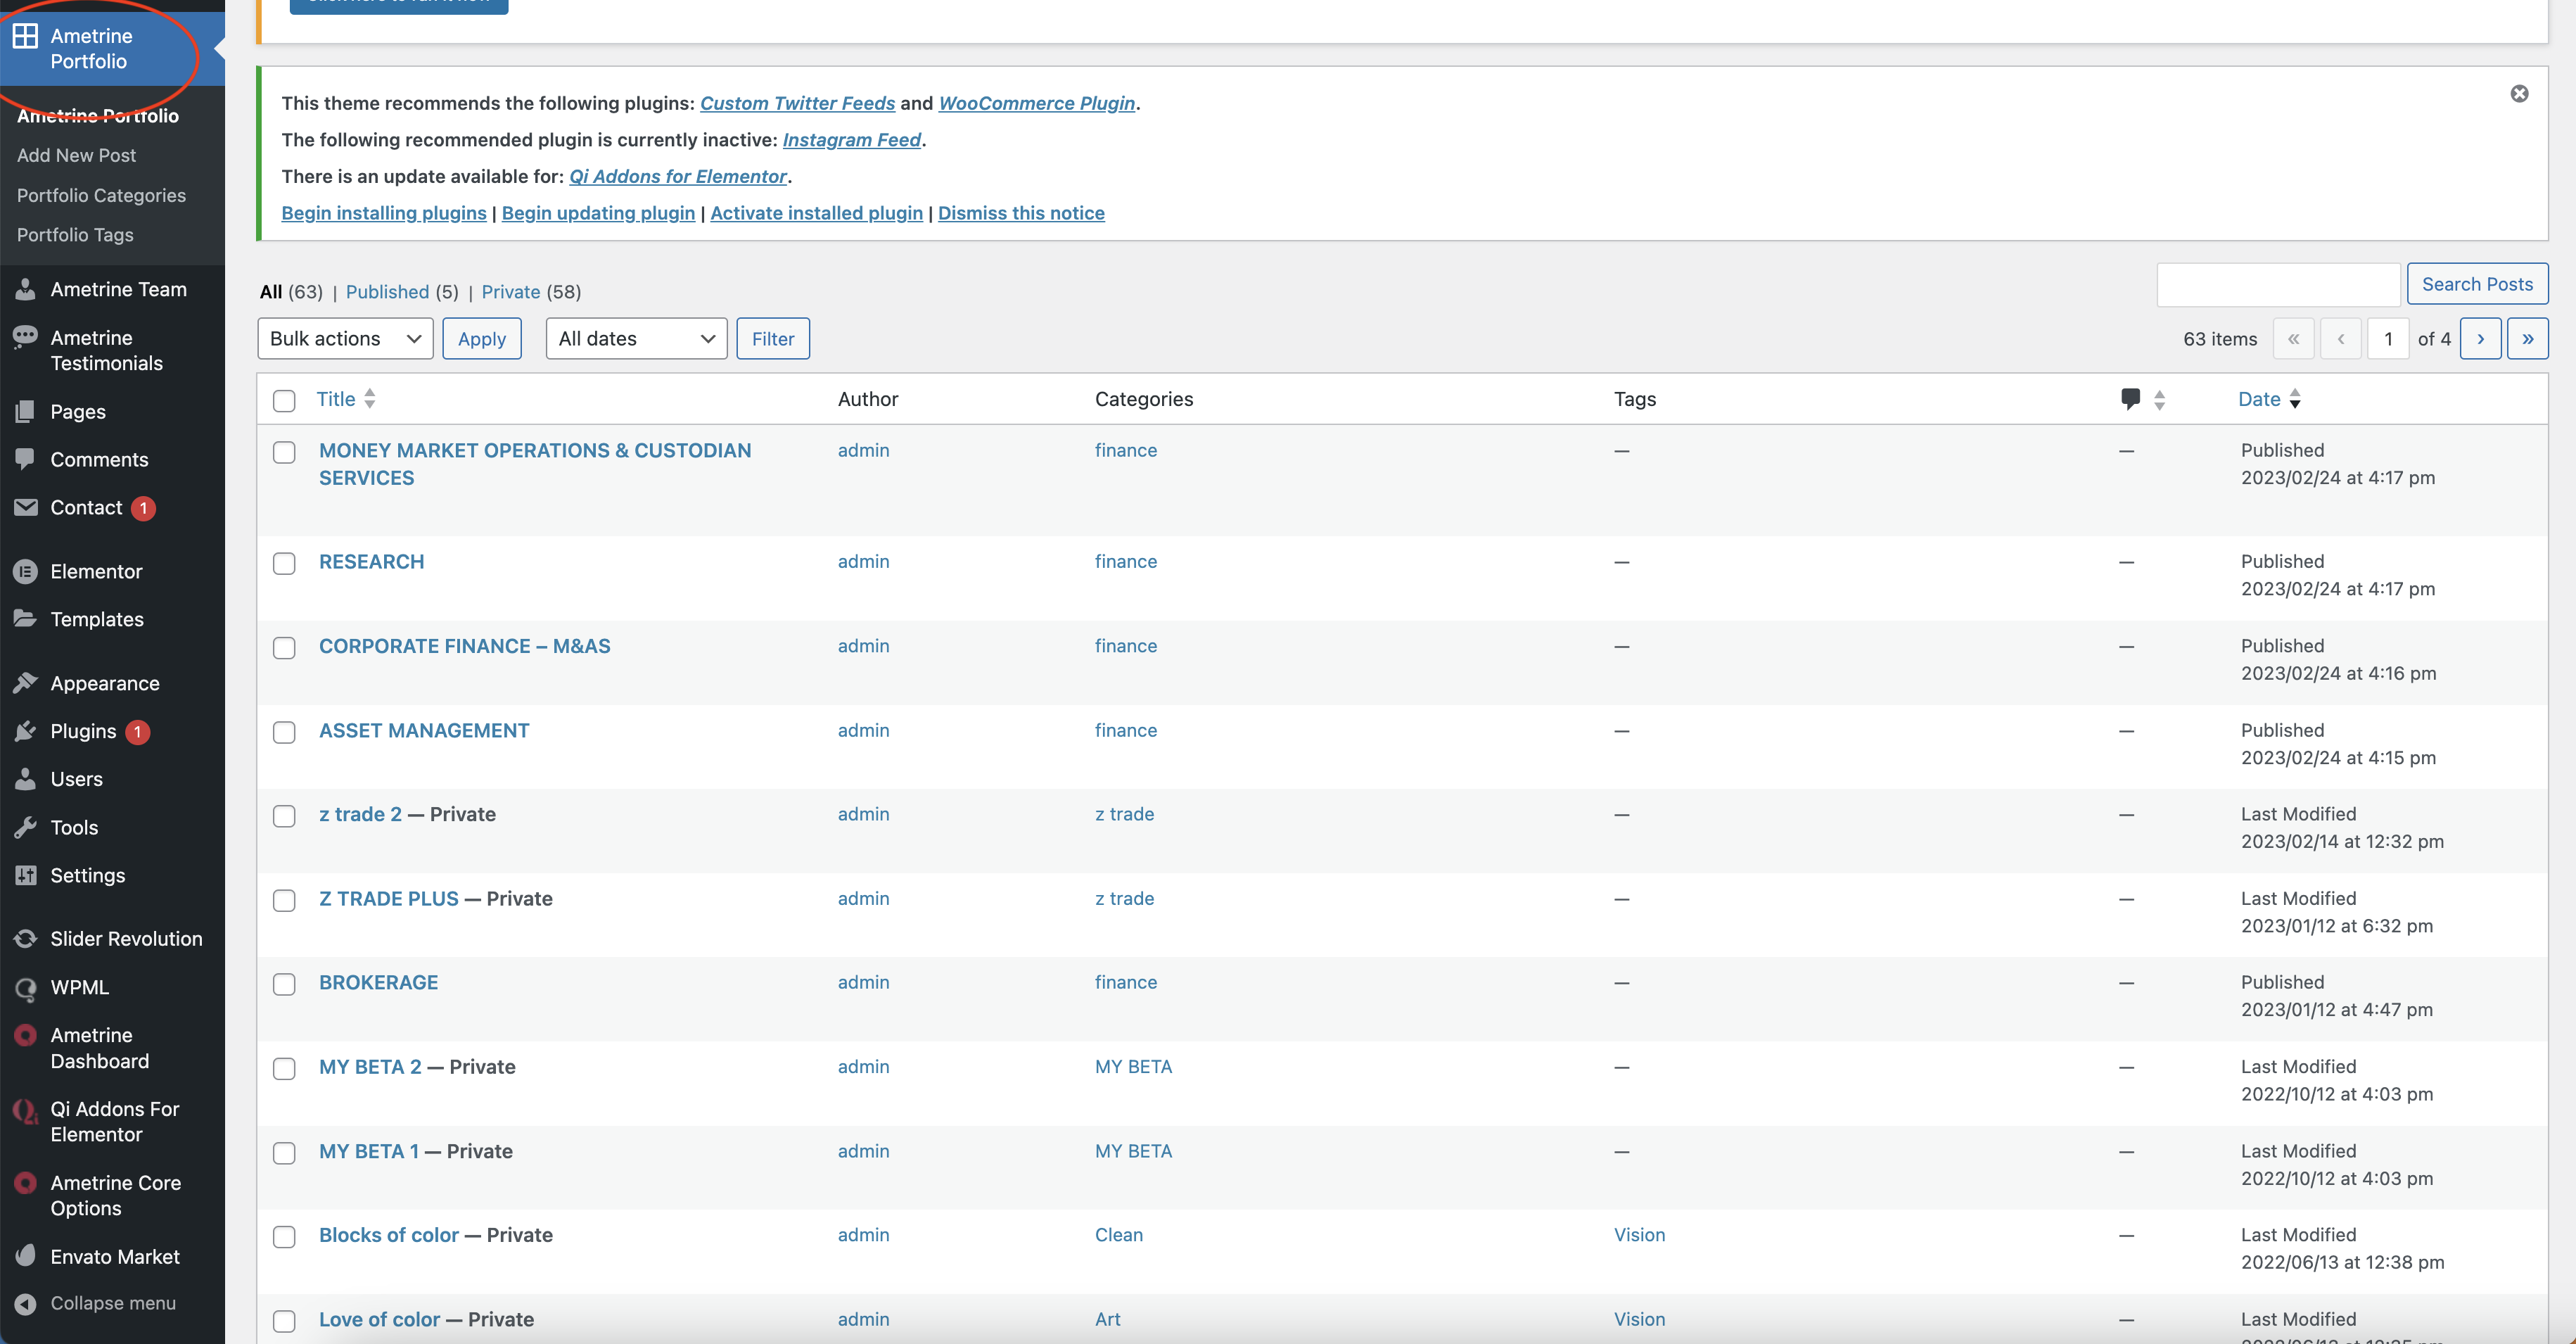Image resolution: width=2576 pixels, height=1344 pixels.
Task: Click the Appearance paintbrush icon
Action: 26,684
